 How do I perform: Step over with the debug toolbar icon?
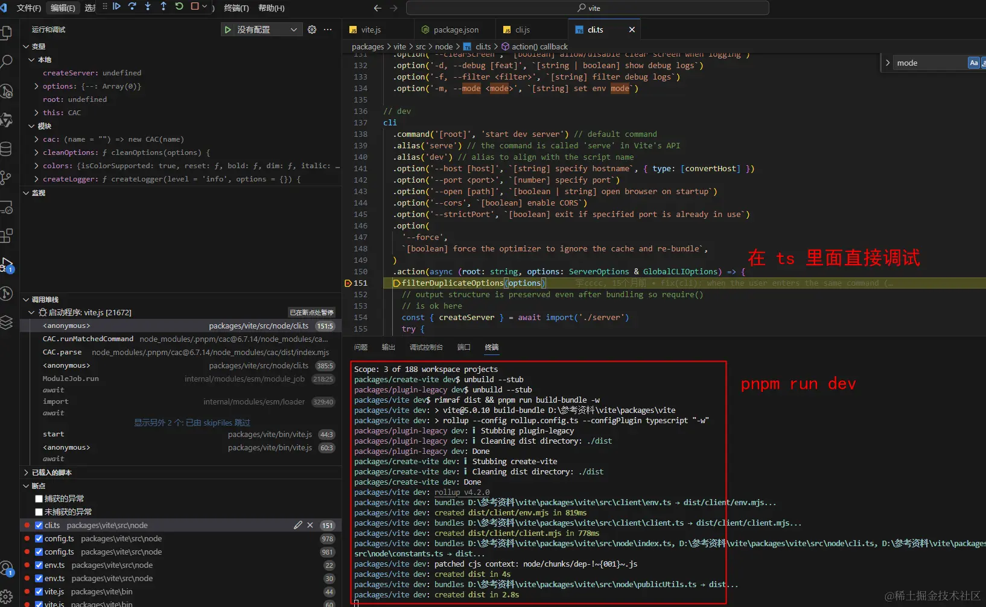[133, 6]
